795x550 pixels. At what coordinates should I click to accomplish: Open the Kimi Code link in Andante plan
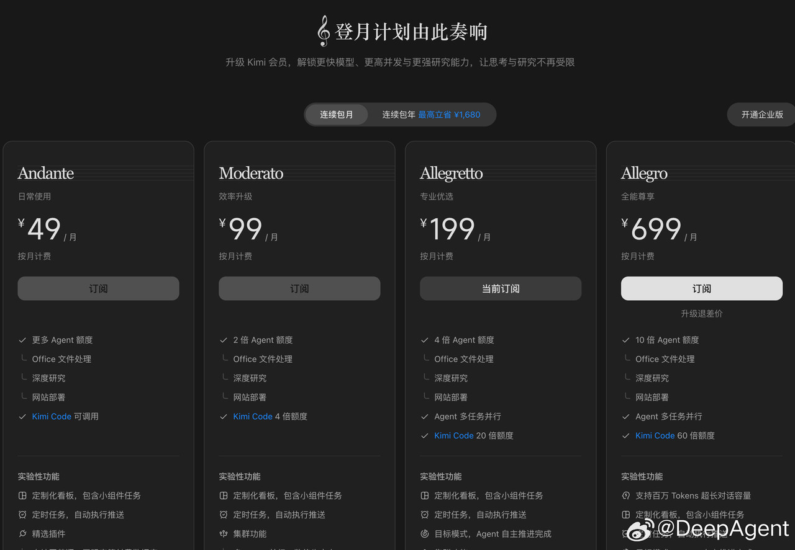click(x=52, y=417)
